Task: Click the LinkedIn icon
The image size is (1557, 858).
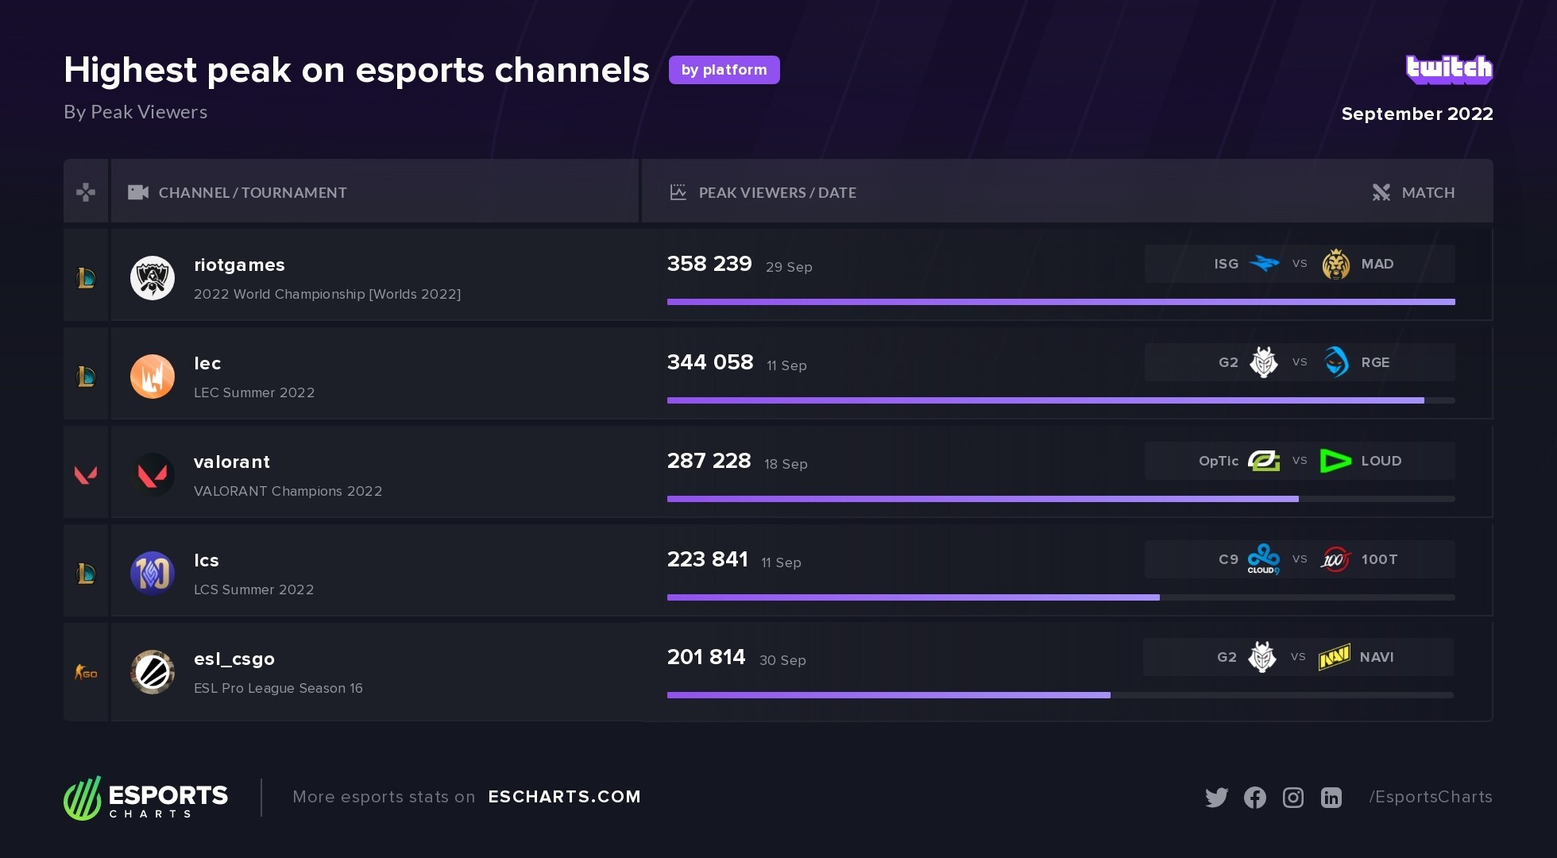Action: (x=1331, y=798)
